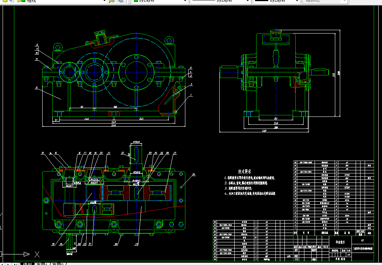This screenshot has width=382, height=265.
Task: Click the layer previous stacked-sheets icon
Action: coord(121,1)
